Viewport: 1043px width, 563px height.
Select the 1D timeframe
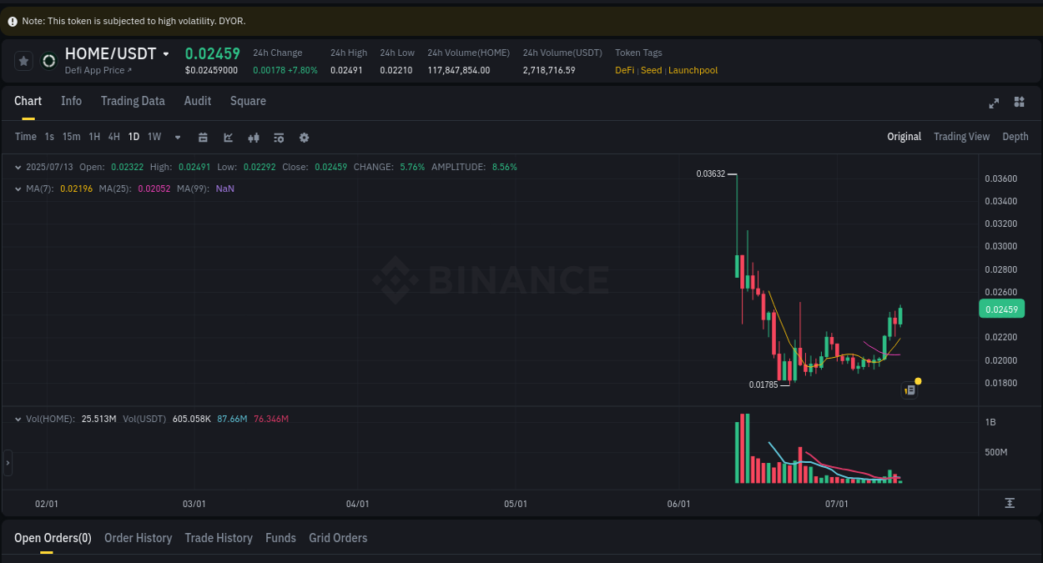coord(134,136)
